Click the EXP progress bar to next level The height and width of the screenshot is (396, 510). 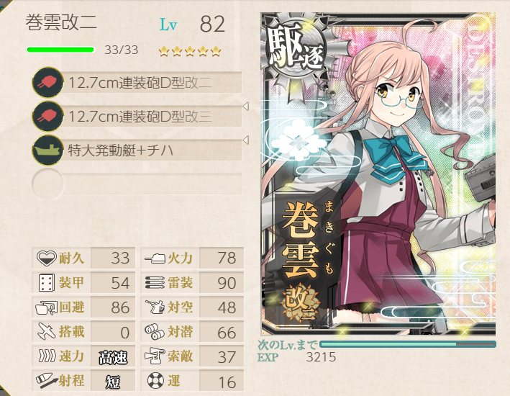coord(408,344)
